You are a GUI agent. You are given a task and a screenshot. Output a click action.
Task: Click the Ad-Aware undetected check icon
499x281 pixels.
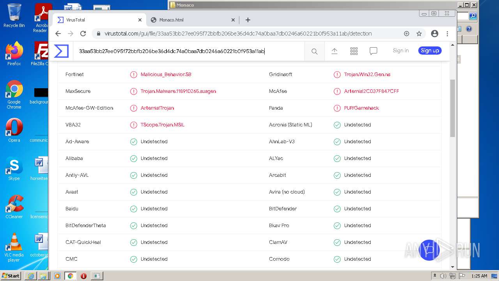point(134,142)
